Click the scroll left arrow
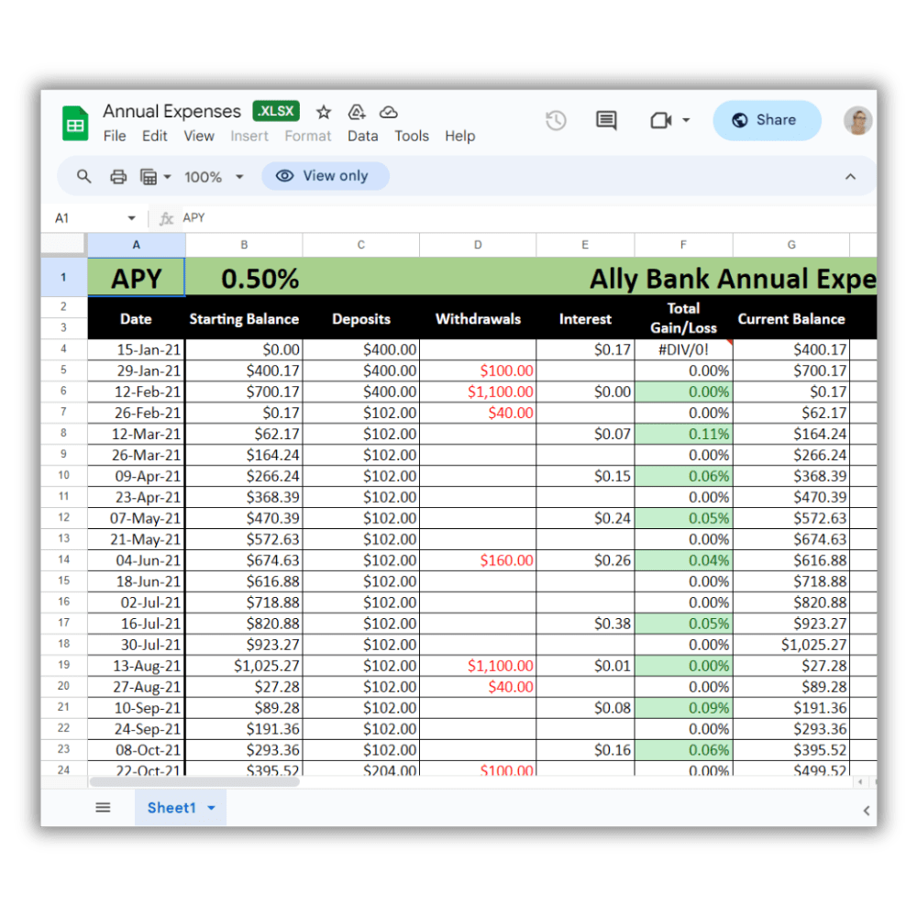 coord(860,782)
